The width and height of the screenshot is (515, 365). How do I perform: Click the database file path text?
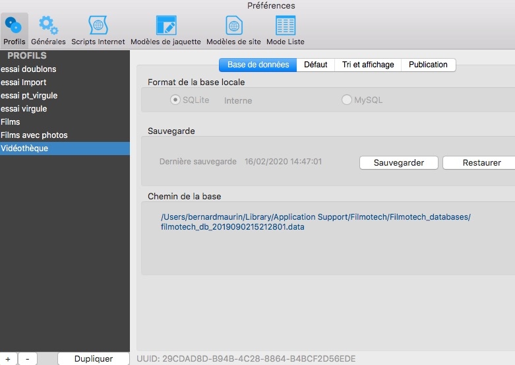315,222
